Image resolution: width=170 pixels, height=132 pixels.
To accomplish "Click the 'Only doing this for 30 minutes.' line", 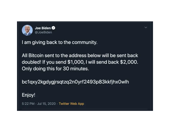I will click(x=55, y=69).
